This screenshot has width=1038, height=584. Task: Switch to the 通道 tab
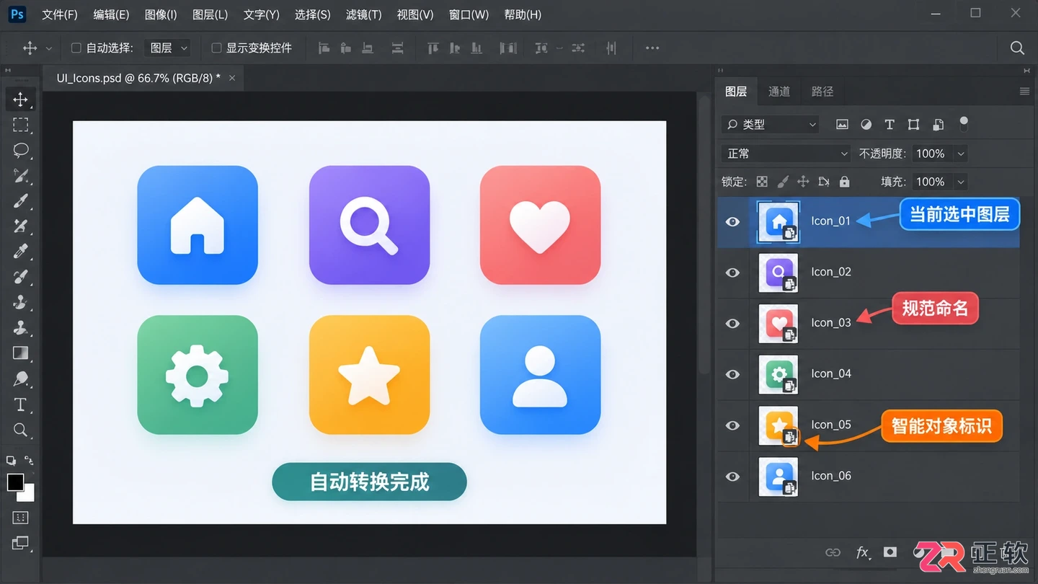click(x=779, y=92)
